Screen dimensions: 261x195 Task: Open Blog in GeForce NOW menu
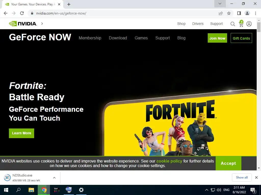coord(181,38)
